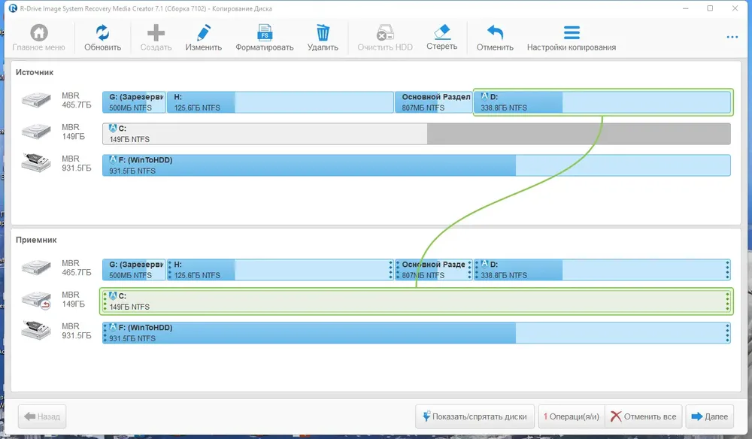This screenshot has height=439, width=752.
Task: Select destination Основной Раздел 807МБ partition
Action: (x=434, y=270)
